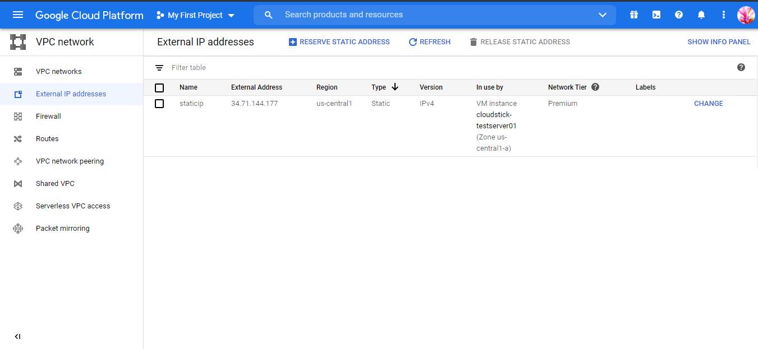The image size is (758, 349).
Task: Select all rows header checkbox
Action: click(159, 87)
